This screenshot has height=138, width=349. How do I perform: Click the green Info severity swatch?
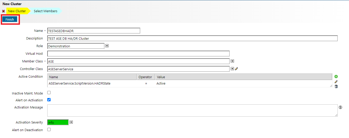click(x=58, y=122)
